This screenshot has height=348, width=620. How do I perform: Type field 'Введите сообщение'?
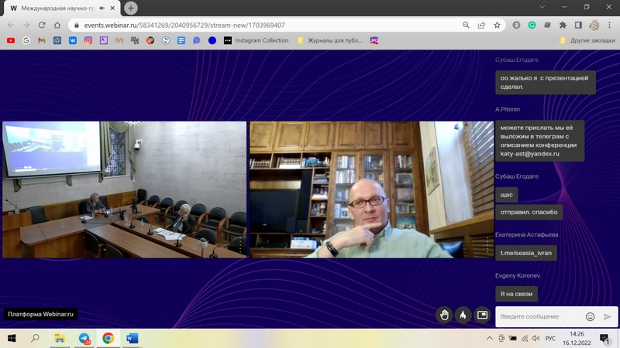point(540,316)
